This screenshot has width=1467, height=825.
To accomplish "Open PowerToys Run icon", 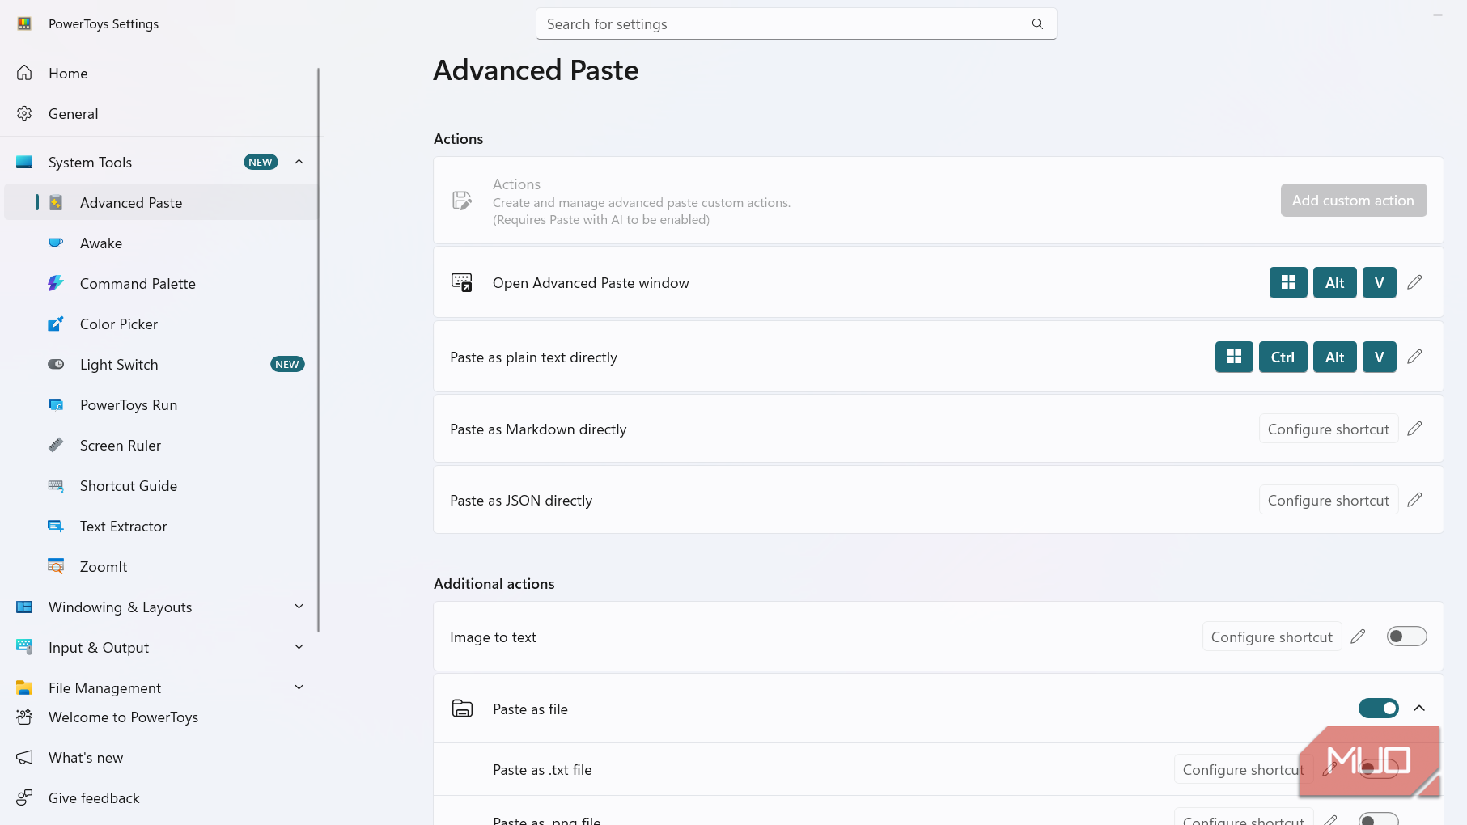I will [56, 404].
